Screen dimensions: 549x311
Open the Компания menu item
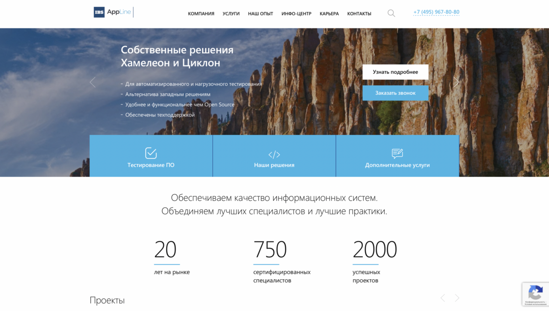201,14
